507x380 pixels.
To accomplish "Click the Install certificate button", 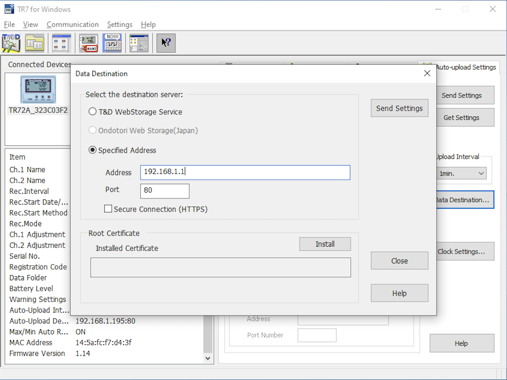I will point(325,244).
